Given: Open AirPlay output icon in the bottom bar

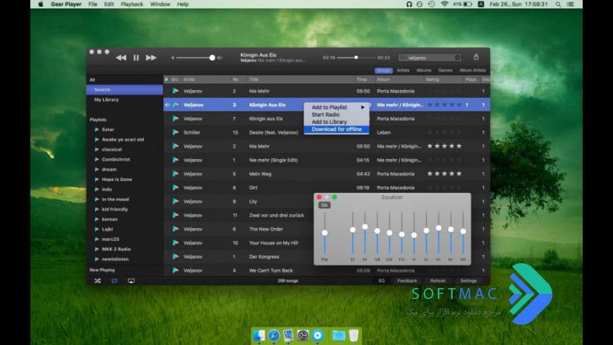Looking at the screenshot, I should (x=132, y=280).
